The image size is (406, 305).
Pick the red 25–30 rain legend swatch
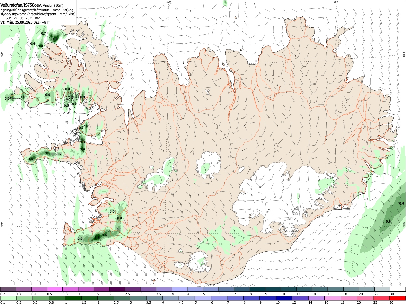382,298
